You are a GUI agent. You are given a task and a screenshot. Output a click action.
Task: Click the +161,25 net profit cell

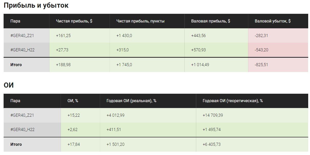click(63, 36)
